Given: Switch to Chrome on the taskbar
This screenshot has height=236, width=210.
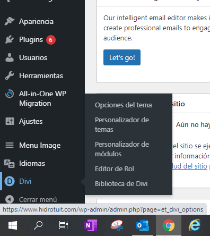Looking at the screenshot, I should (x=169, y=225).
